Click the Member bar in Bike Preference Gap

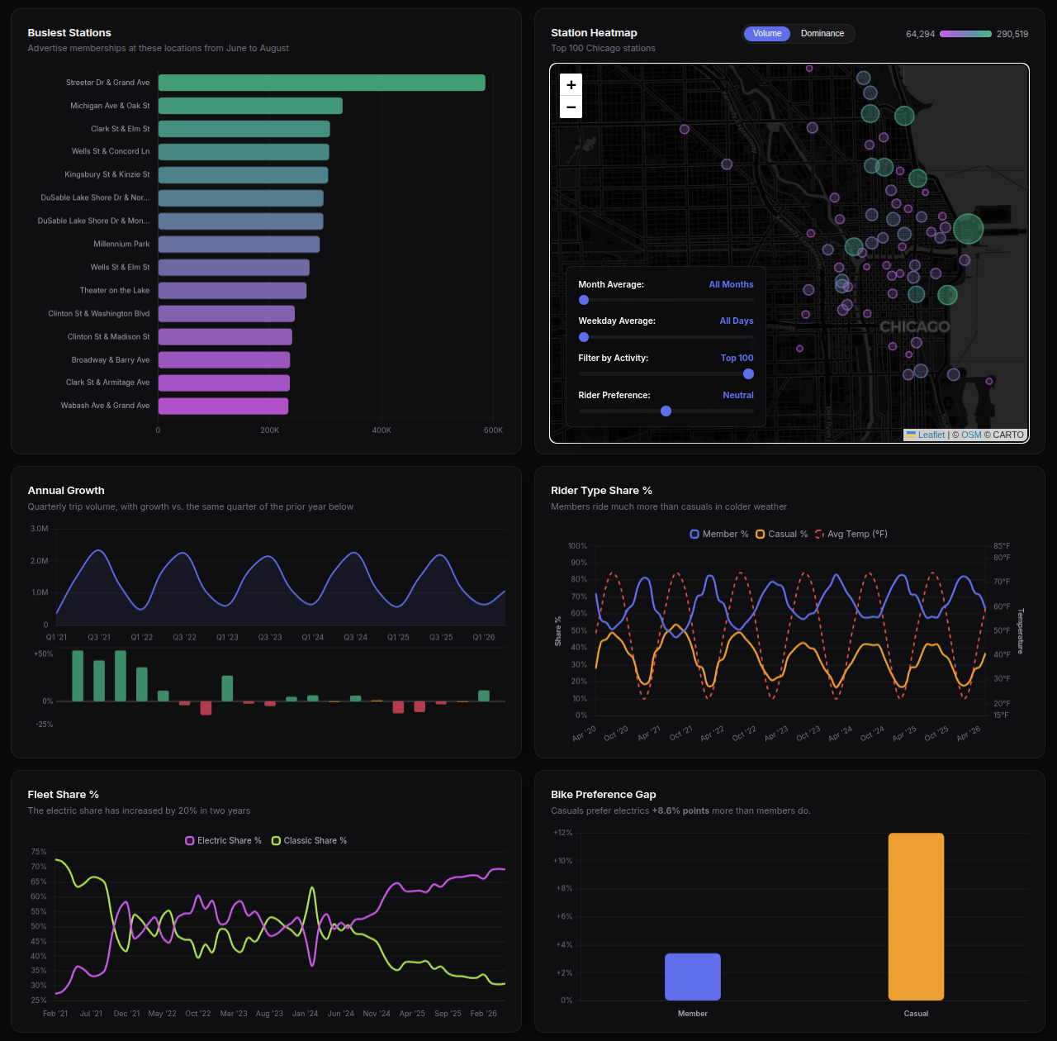tap(693, 977)
